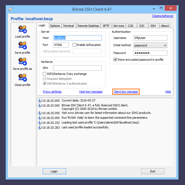Click info icon beside Current date log entry
Screen dimensions: 185x185
pyautogui.click(x=40, y=101)
